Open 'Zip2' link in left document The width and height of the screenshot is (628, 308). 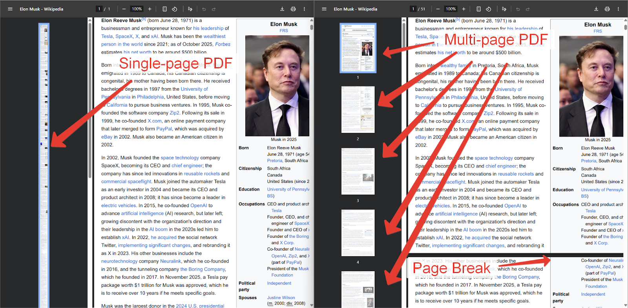tap(174, 113)
